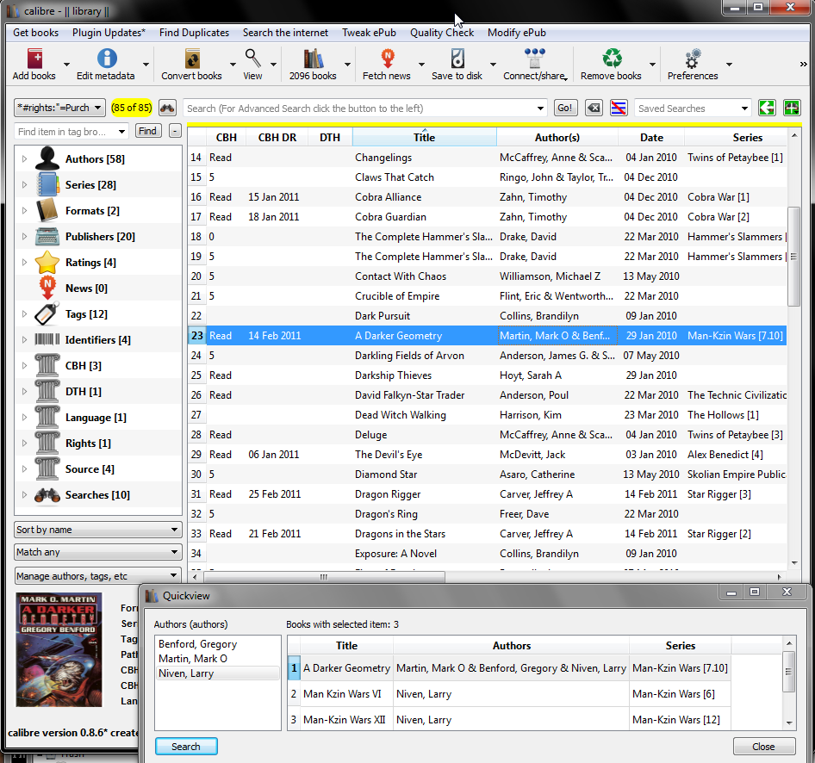Open the Add books dropdown arrow
The height and width of the screenshot is (763, 815).
point(66,65)
